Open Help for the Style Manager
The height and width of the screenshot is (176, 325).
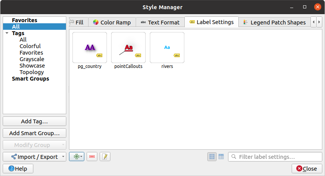(18, 169)
